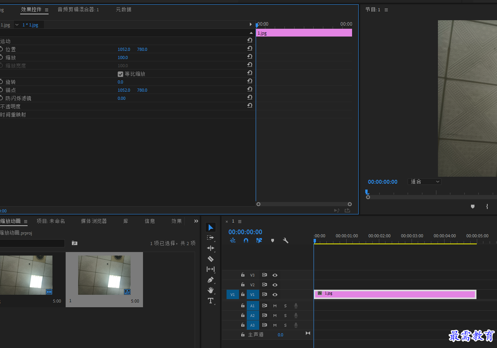The image size is (497, 348).
Task: Toggle insert sequences as nests icon
Action: click(233, 240)
